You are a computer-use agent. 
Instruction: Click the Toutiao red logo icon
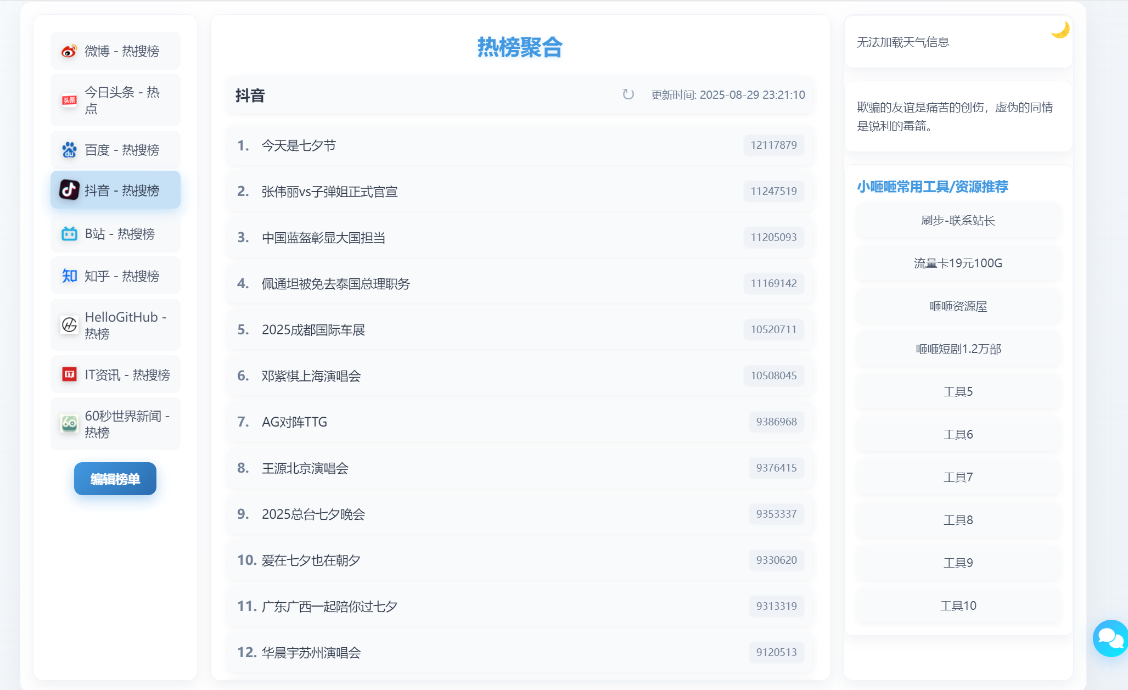tap(69, 100)
